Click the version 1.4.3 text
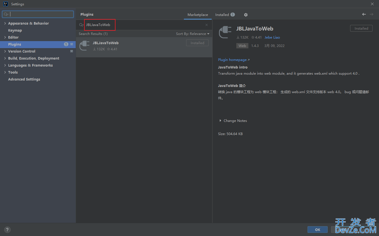Viewport: 379px width, 236px height. tap(255, 46)
